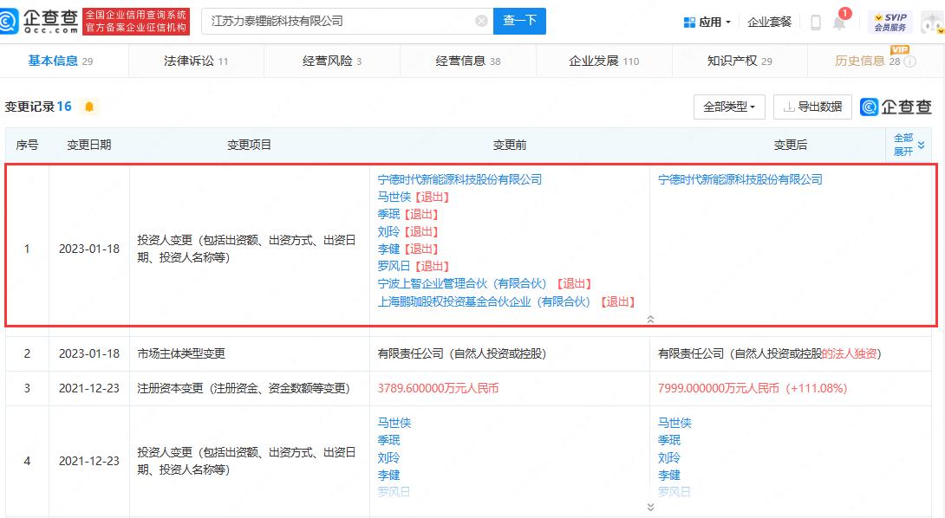The height and width of the screenshot is (518, 945).
Task: Switch to the 企业发展 tab
Action: [604, 61]
